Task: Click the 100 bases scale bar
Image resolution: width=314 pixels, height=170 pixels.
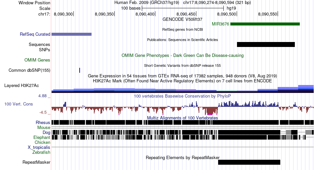Action: tap(183, 8)
